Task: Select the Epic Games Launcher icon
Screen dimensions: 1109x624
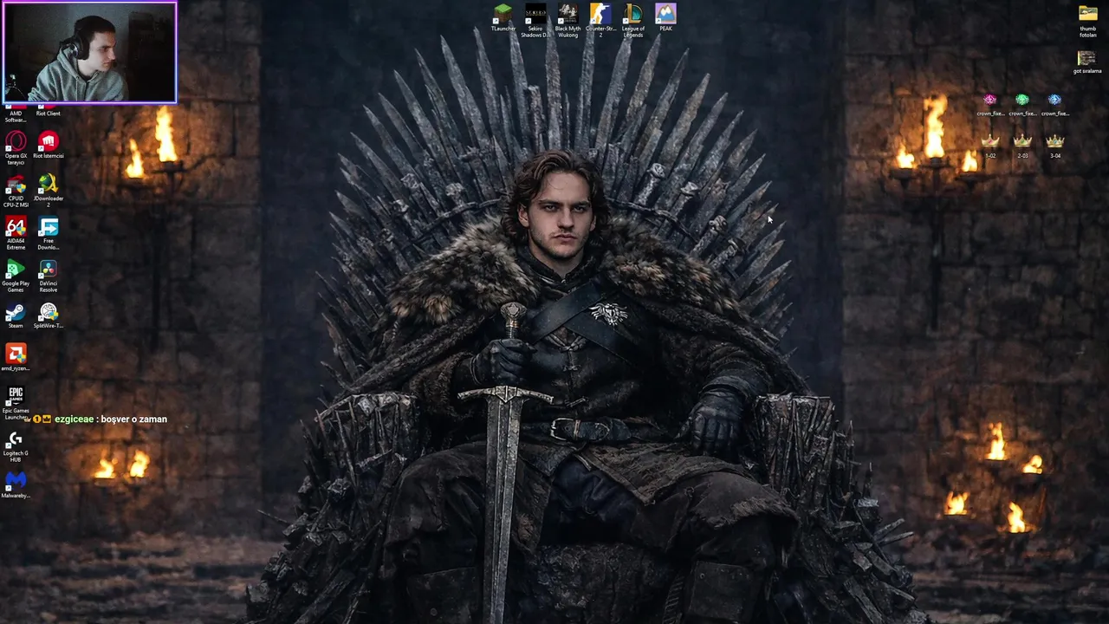Action: coord(16,403)
